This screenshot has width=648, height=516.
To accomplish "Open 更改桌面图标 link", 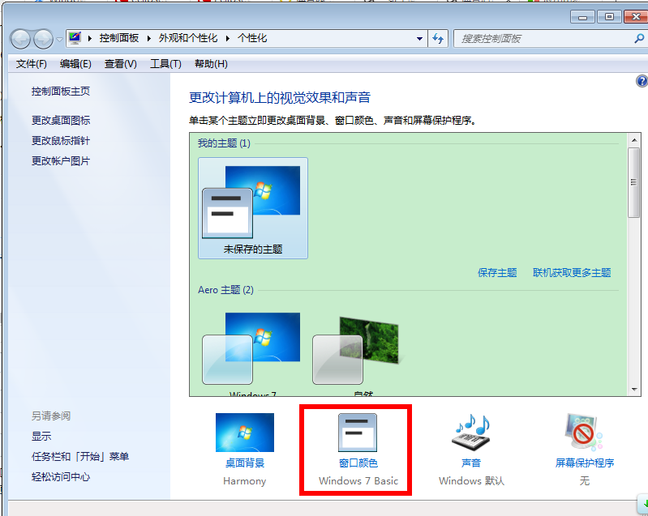I will [x=61, y=121].
